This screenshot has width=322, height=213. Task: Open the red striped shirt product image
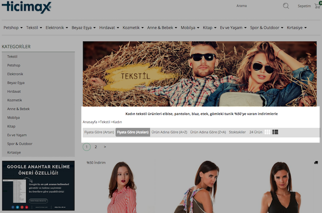click(x=122, y=189)
